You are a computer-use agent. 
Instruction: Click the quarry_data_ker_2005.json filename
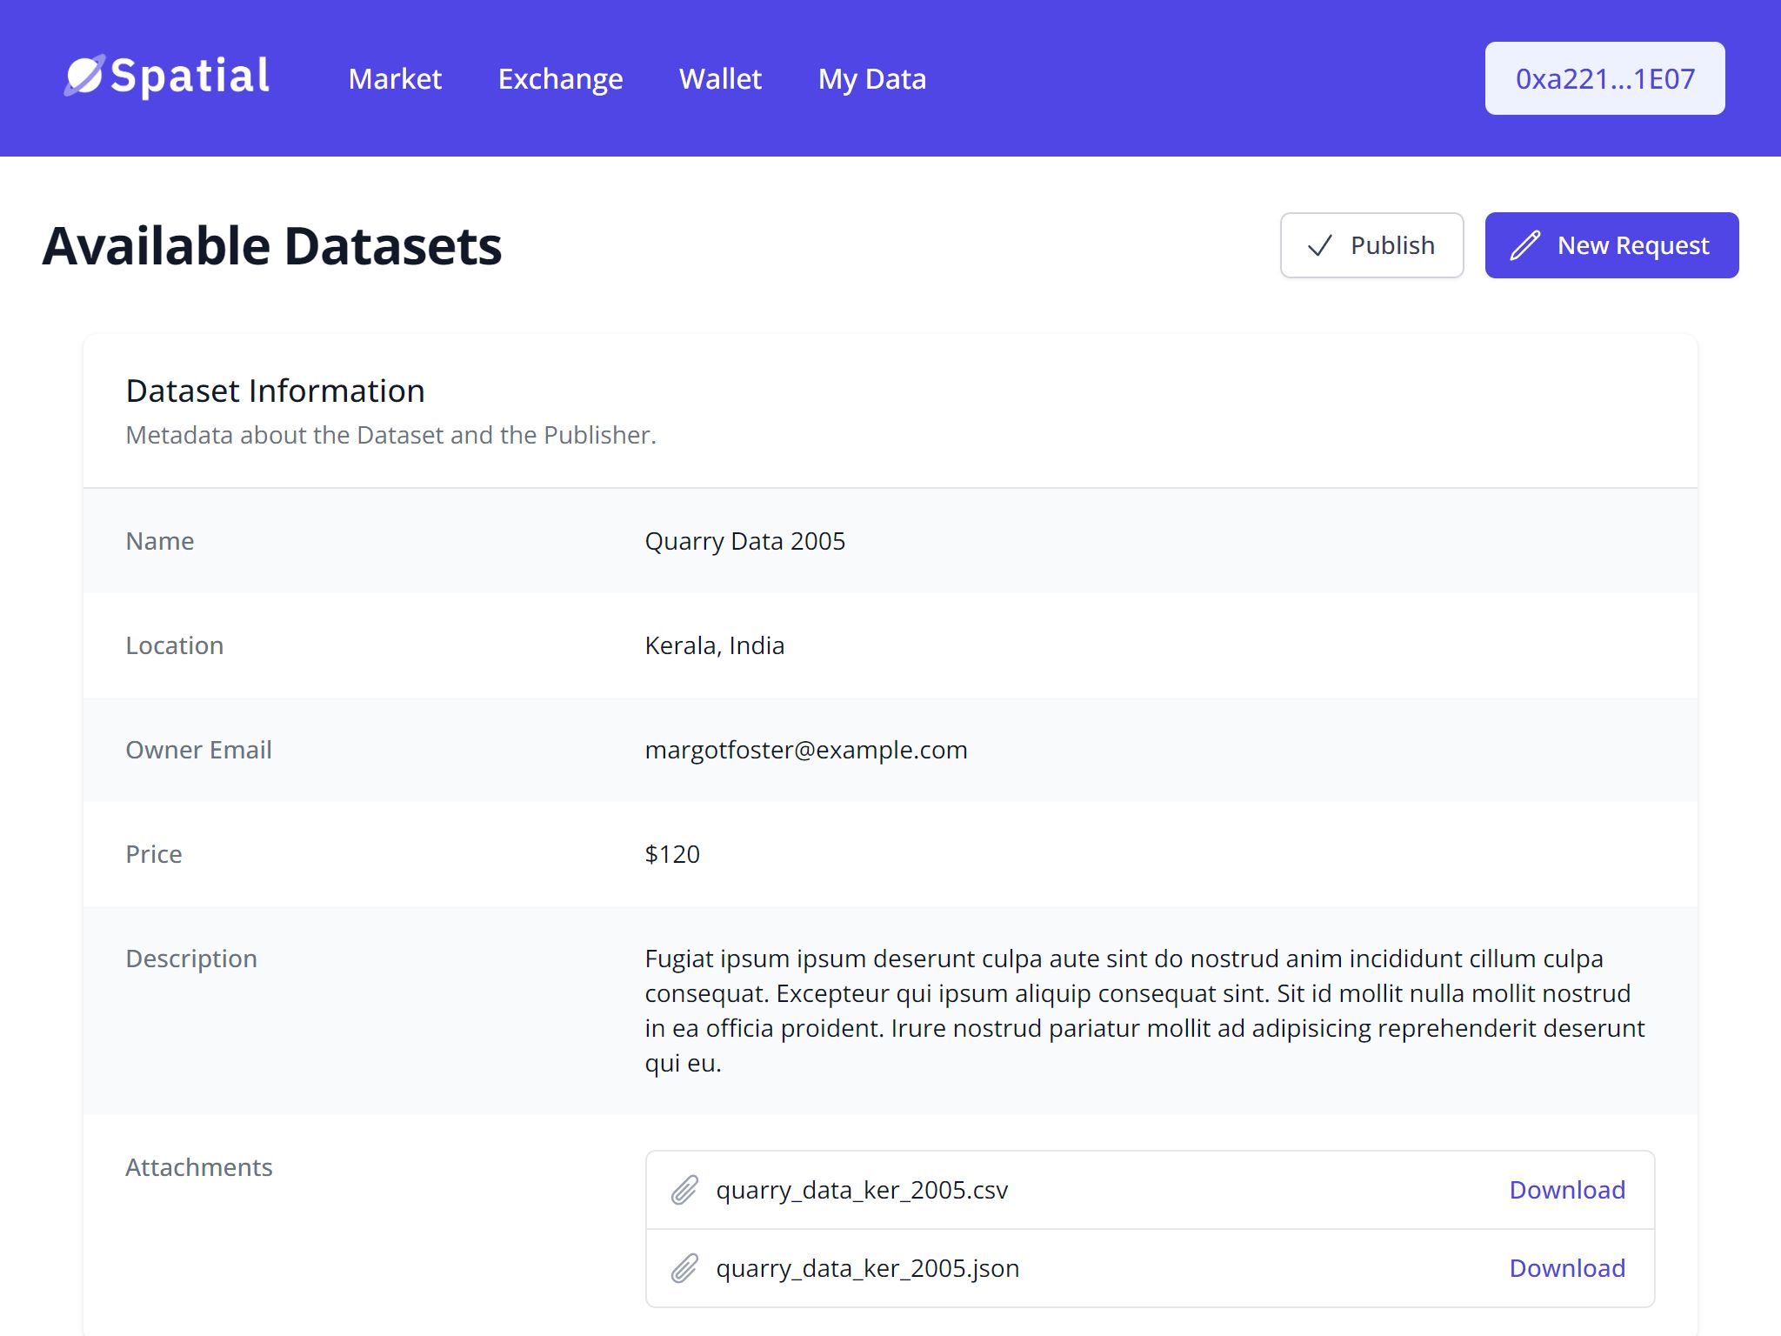[x=867, y=1268]
